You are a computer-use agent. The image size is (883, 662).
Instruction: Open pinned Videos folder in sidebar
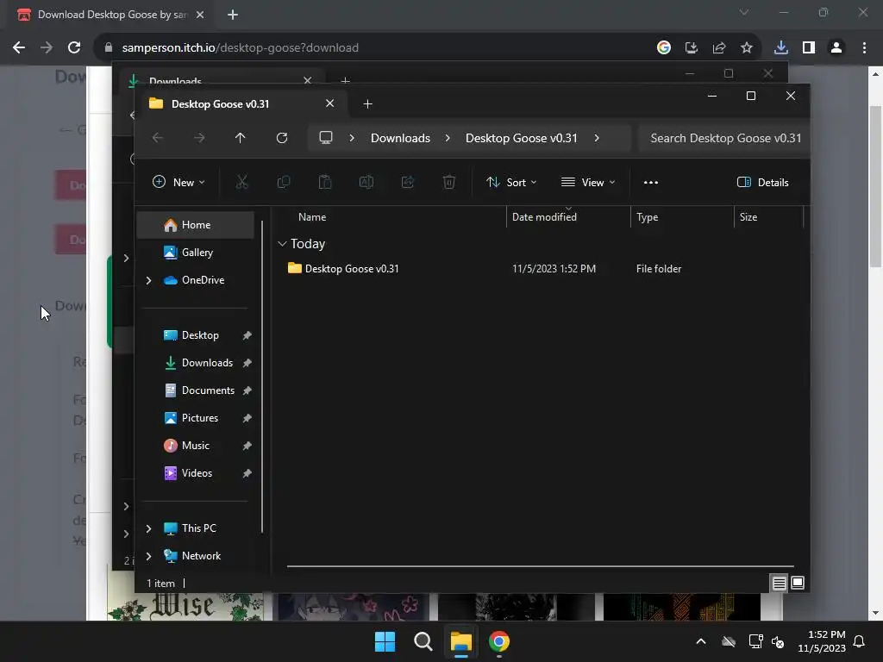pyautogui.click(x=196, y=473)
